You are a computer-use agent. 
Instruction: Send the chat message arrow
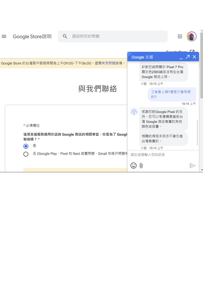pyautogui.click(x=192, y=166)
